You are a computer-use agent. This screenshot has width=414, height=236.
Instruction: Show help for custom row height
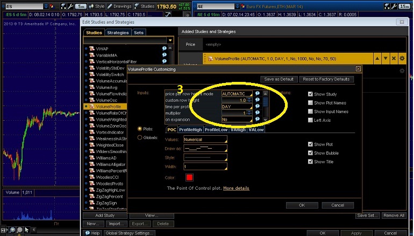pyautogui.click(x=258, y=100)
